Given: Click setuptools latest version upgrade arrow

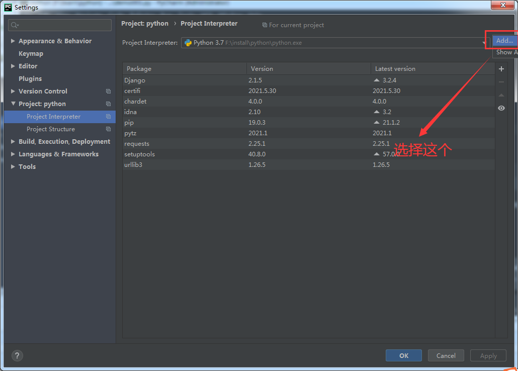Looking at the screenshot, I should coord(376,154).
